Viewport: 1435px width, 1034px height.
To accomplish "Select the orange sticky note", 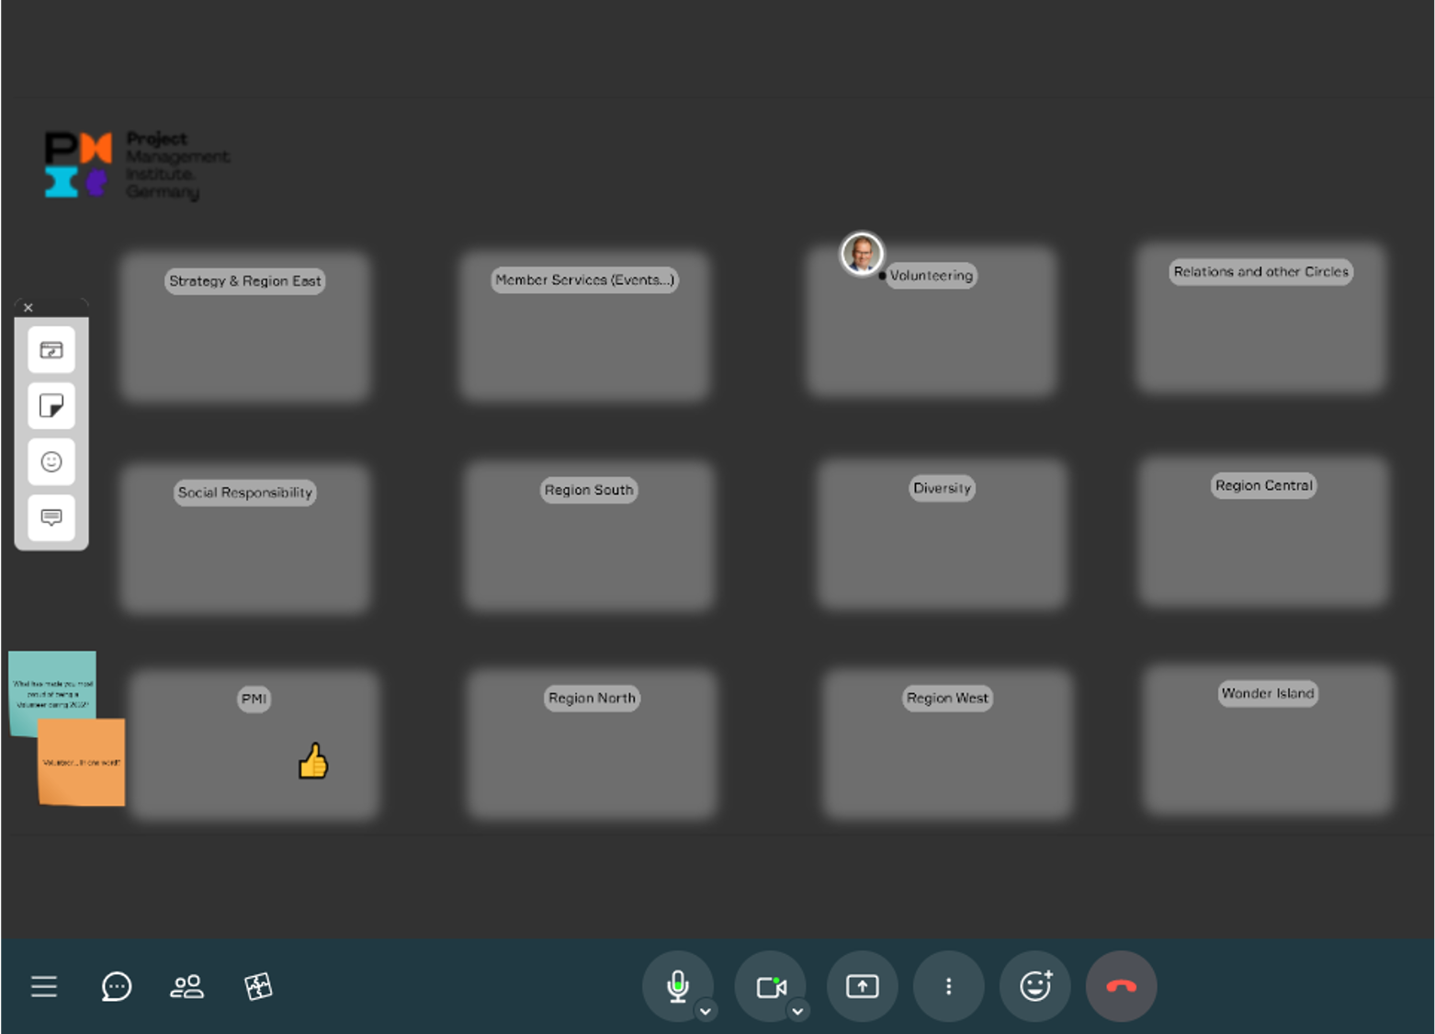I will coord(82,763).
